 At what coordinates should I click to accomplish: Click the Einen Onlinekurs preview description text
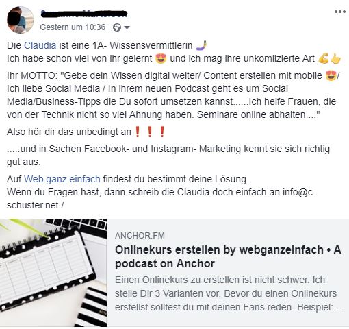pyautogui.click(x=228, y=293)
